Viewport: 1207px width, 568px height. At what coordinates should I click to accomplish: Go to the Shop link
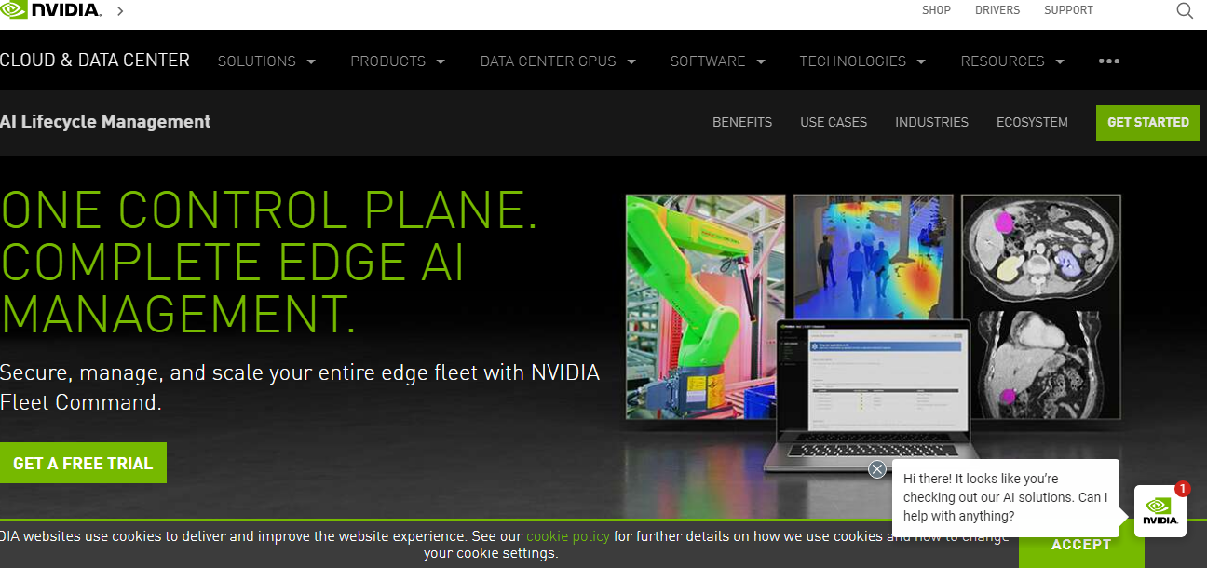click(936, 10)
